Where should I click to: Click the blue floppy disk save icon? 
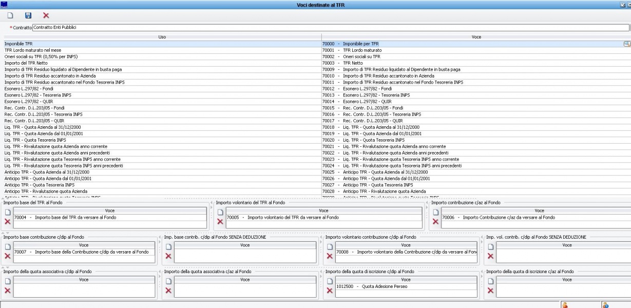click(28, 16)
